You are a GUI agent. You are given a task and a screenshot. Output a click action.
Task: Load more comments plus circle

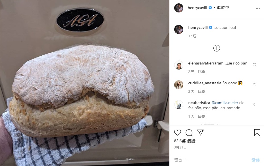(217, 48)
